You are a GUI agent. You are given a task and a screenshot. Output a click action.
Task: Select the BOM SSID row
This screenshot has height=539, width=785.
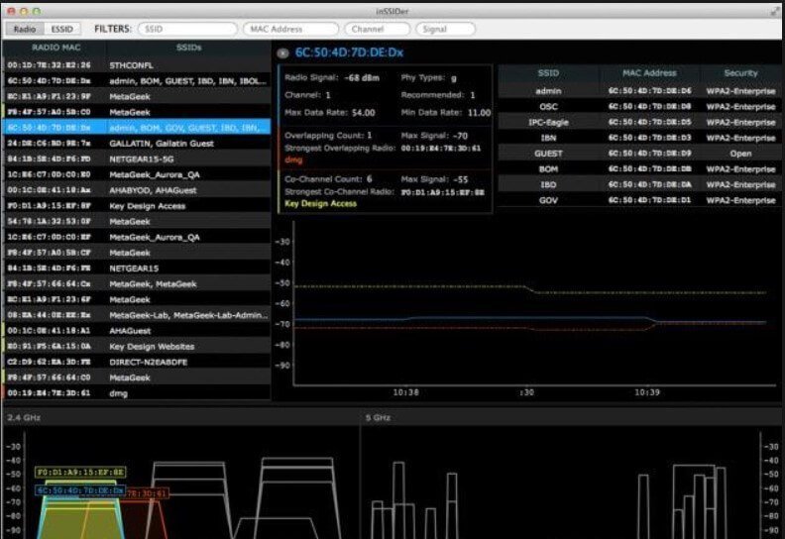(x=640, y=169)
